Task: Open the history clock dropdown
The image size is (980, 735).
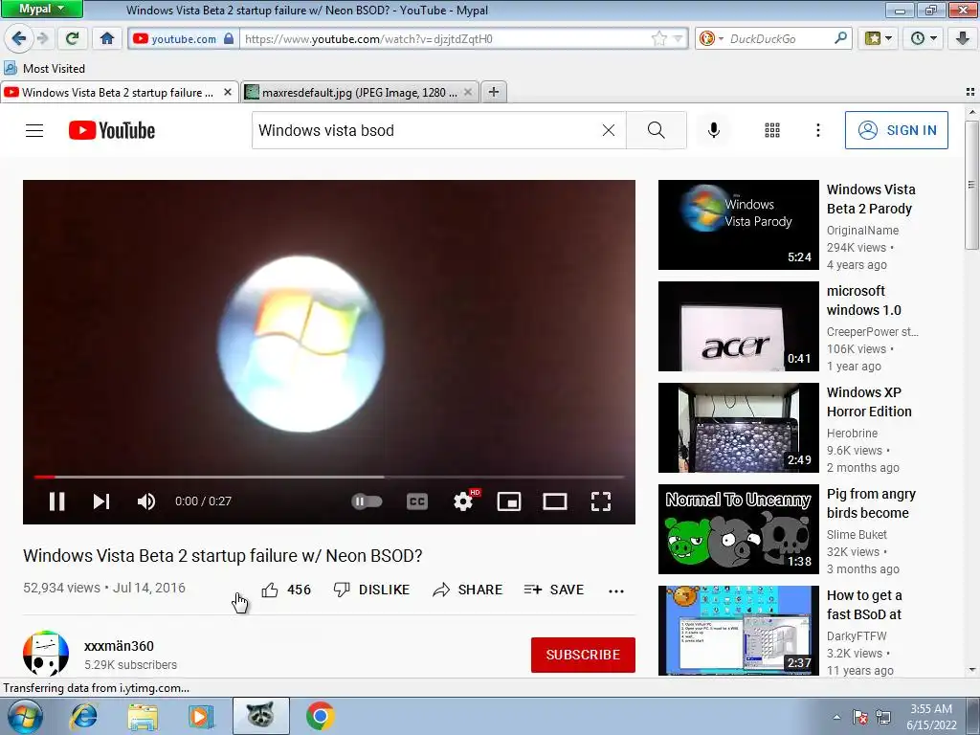Action: [x=924, y=38]
